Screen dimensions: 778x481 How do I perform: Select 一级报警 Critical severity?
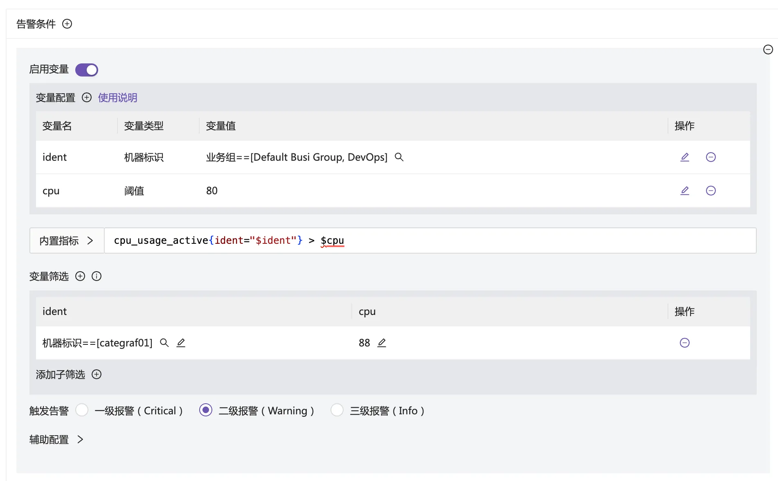coord(82,410)
